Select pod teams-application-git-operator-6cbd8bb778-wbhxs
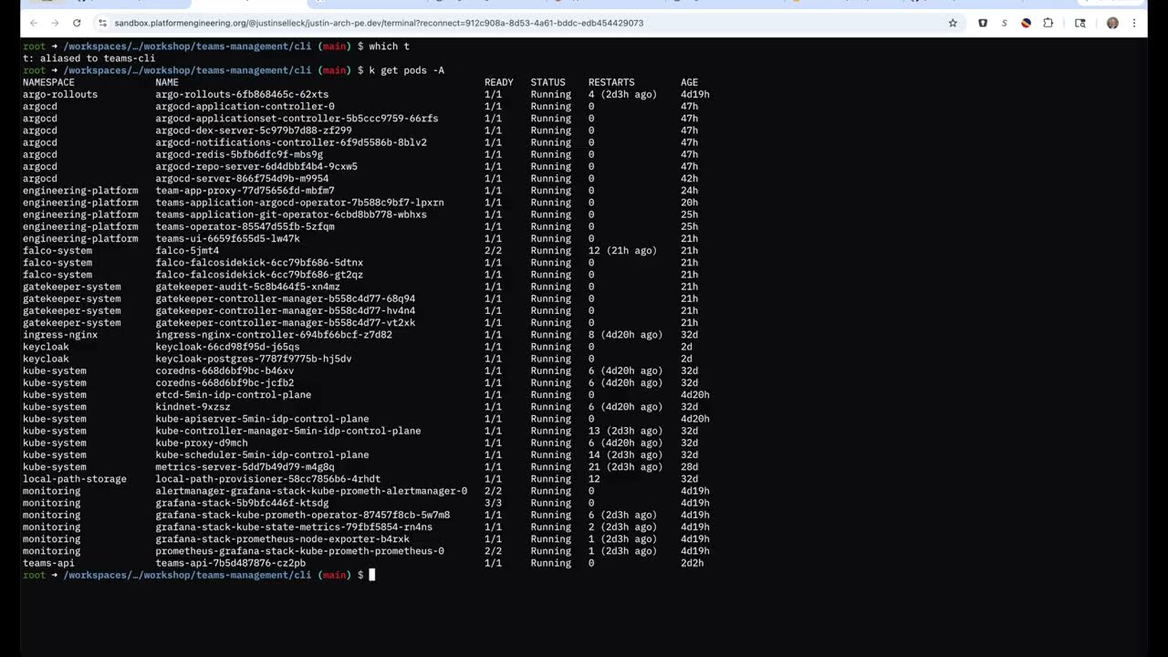Viewport: 1168px width, 657px height. 291,214
